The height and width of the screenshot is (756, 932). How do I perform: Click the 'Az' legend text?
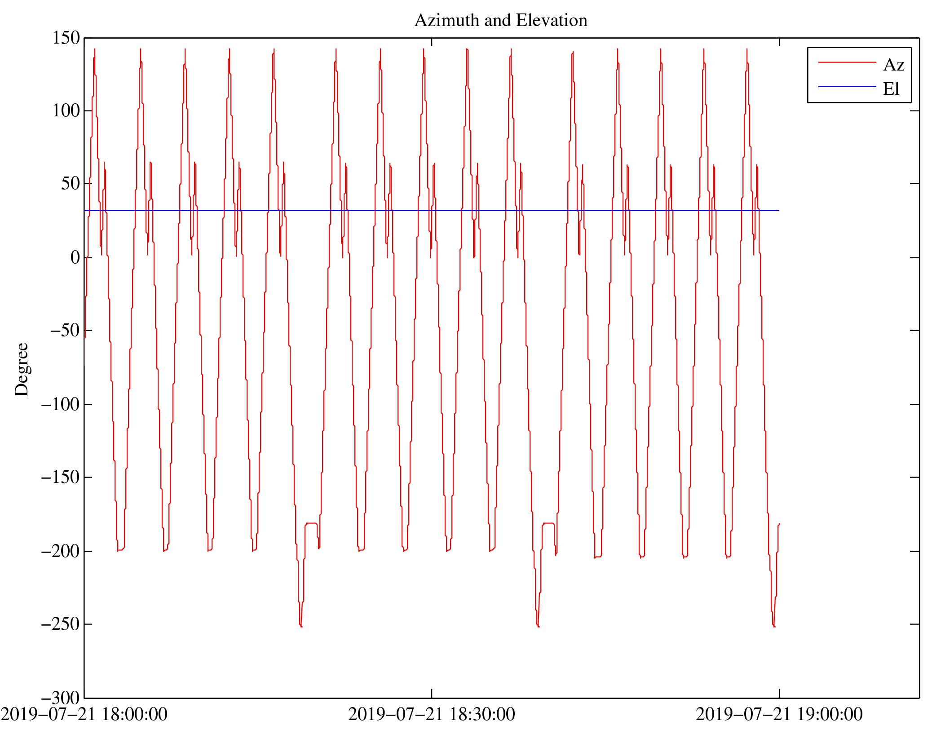(x=893, y=65)
